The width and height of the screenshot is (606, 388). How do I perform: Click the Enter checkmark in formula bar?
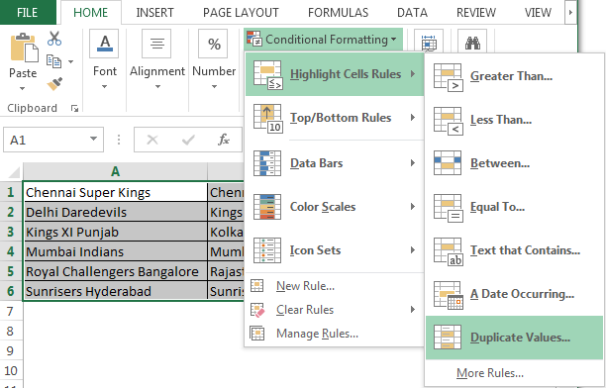click(x=188, y=140)
